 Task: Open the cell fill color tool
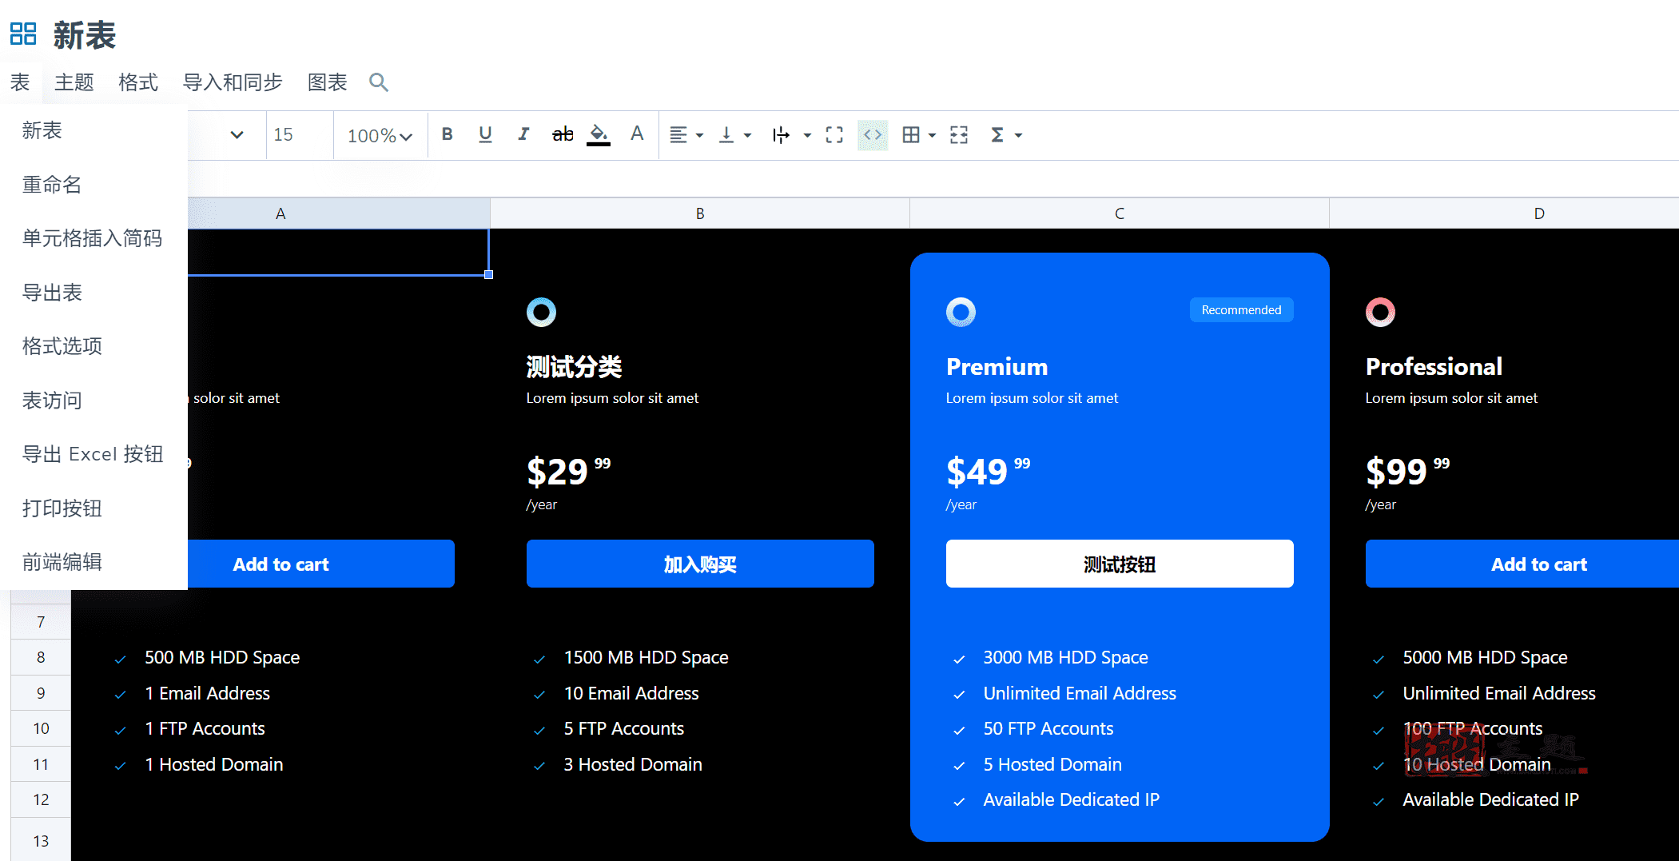(599, 134)
